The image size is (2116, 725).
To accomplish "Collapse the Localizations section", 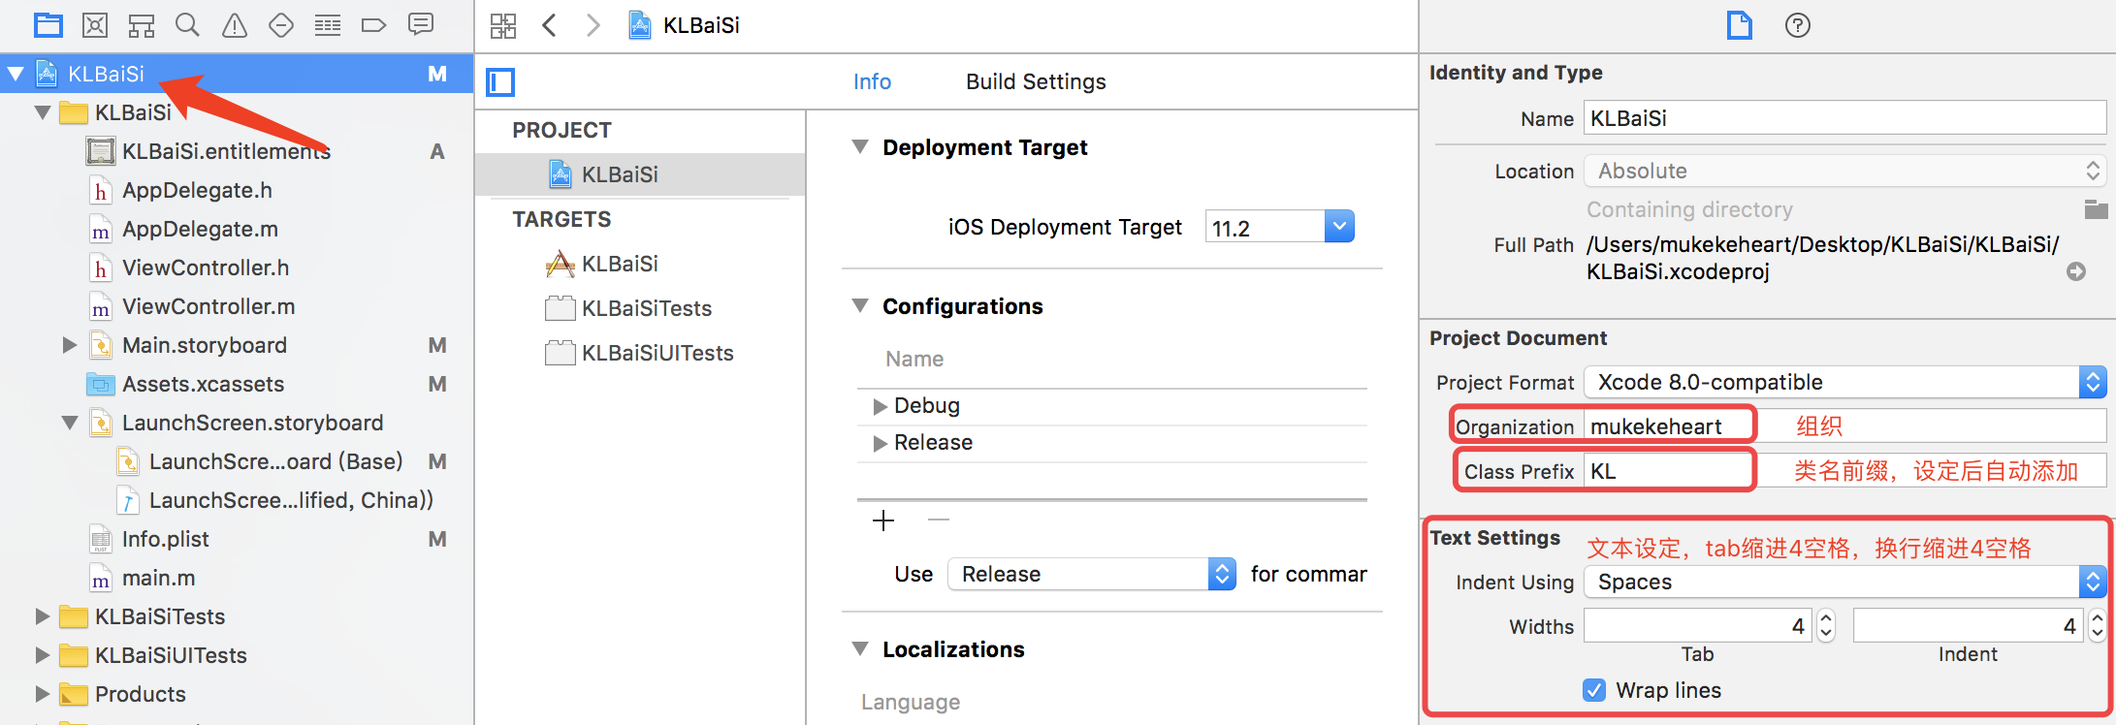I will [x=860, y=649].
